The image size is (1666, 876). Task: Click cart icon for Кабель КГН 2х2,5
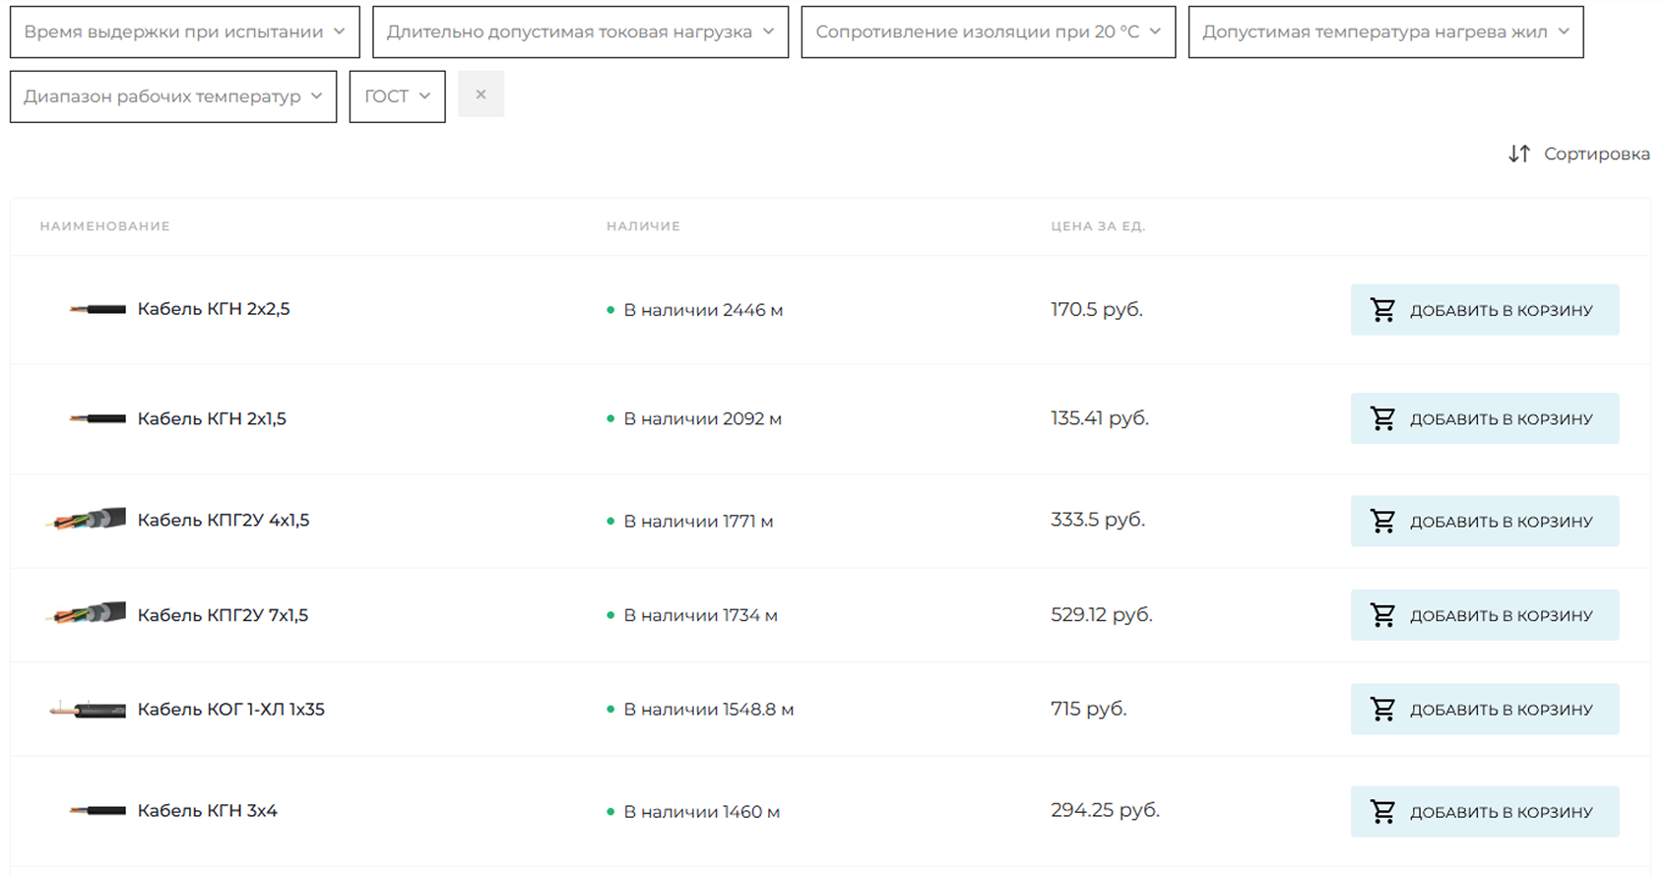point(1382,310)
